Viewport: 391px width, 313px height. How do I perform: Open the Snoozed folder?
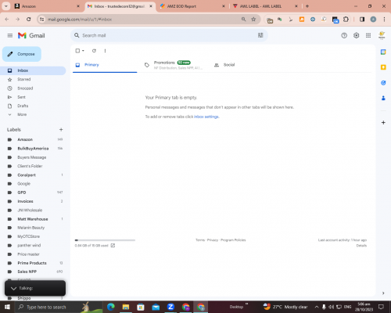coord(33,88)
